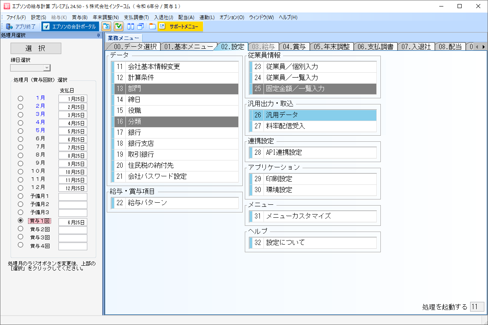Select the 賞与2回 radio button
This screenshot has height=325, width=488.
tap(20, 228)
